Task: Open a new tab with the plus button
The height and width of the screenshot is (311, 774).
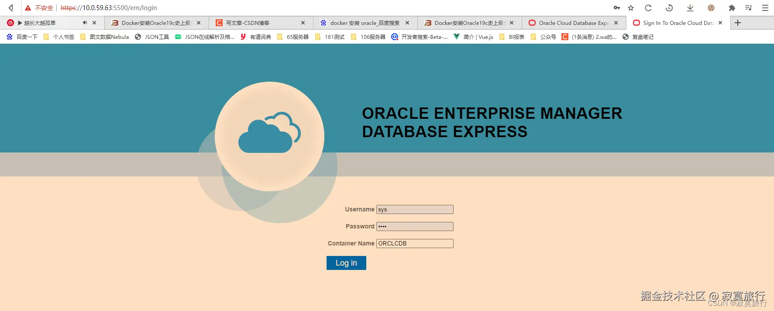Action: pyautogui.click(x=738, y=23)
